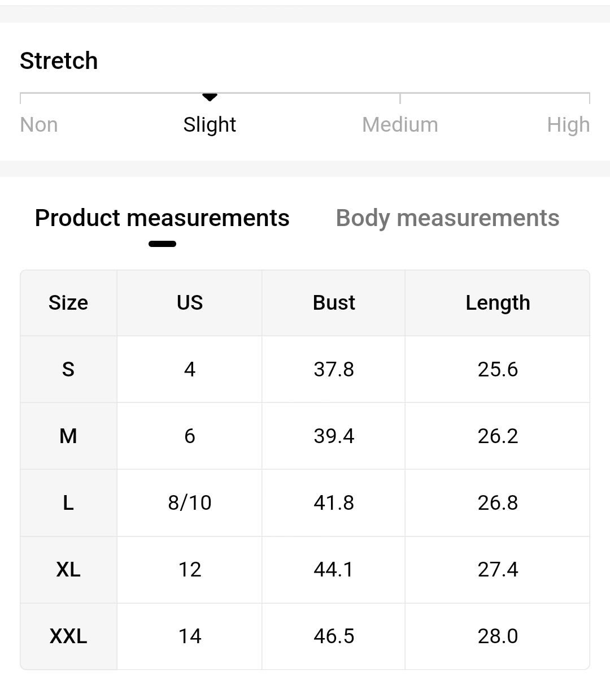This screenshot has height=698, width=610.
Task: Click the Bust column header
Action: 334,303
